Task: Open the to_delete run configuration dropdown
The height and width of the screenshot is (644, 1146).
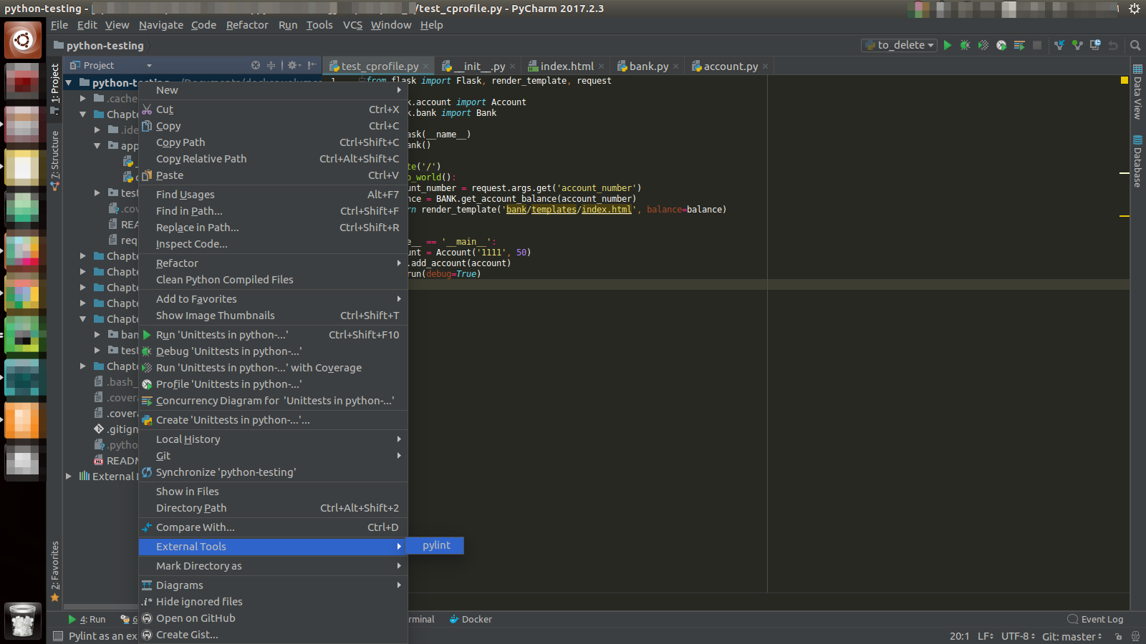Action: tap(899, 45)
